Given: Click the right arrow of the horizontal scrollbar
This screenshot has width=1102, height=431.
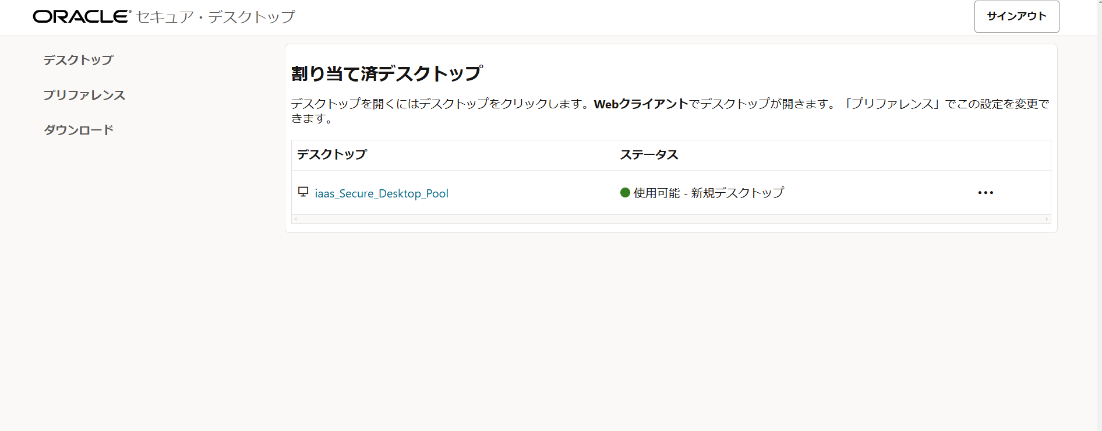Looking at the screenshot, I should (1047, 219).
